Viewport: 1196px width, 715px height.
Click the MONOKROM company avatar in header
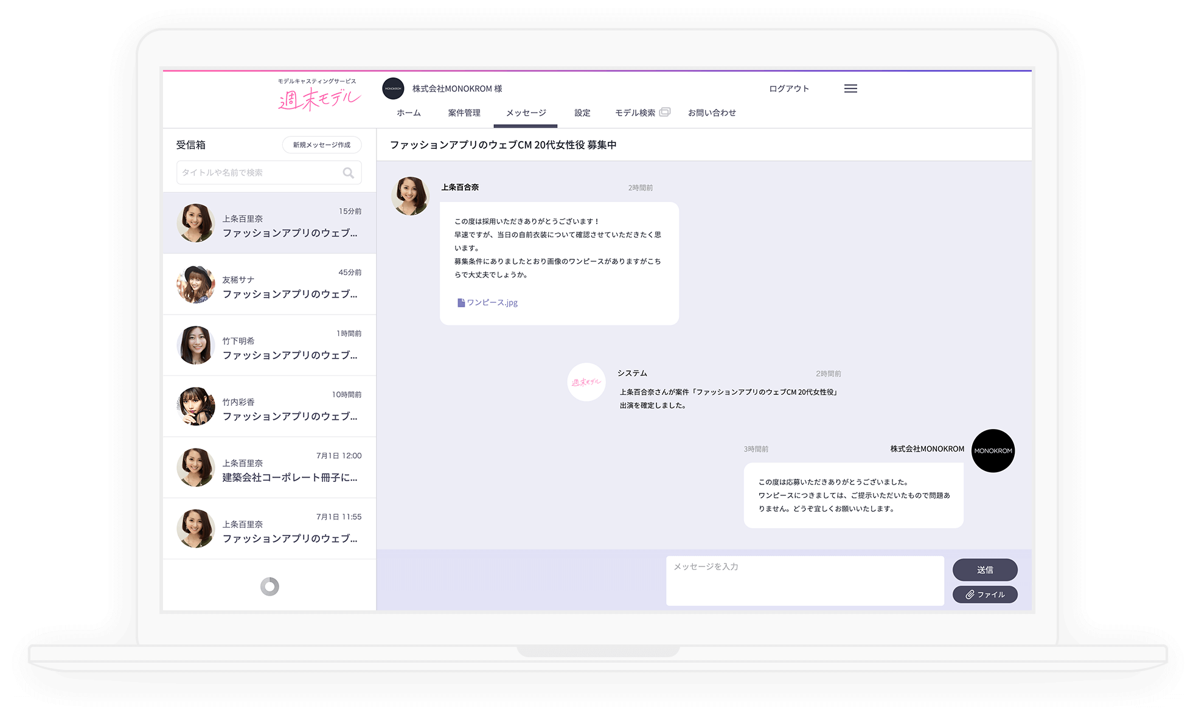(x=393, y=89)
